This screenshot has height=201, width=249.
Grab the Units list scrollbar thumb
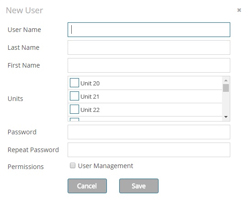pos(226,88)
